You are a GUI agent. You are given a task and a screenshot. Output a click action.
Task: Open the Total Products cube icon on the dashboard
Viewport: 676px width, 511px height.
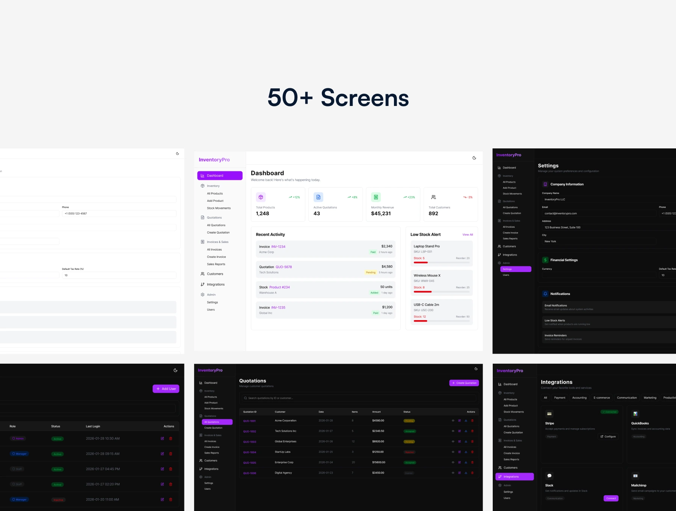tap(261, 197)
